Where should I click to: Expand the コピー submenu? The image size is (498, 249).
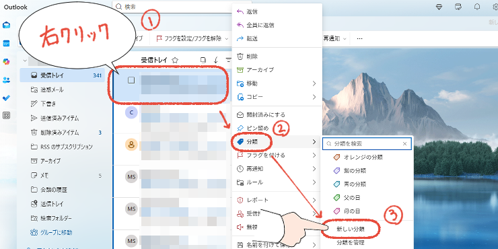point(314,97)
